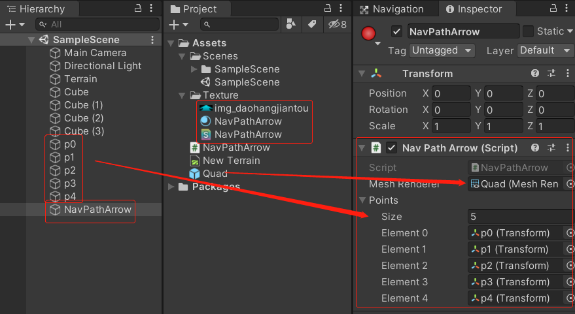Disable the Nav Path Arrow script checkbox

pos(391,148)
